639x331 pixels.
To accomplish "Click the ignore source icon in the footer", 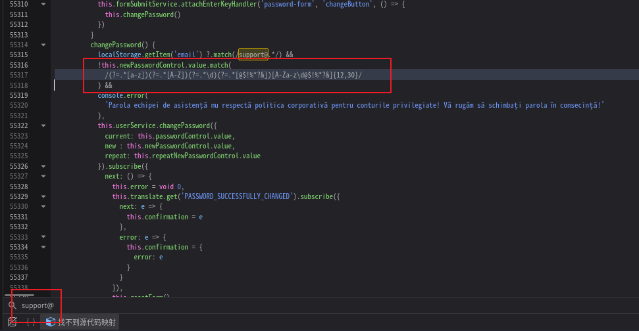I will (13, 322).
